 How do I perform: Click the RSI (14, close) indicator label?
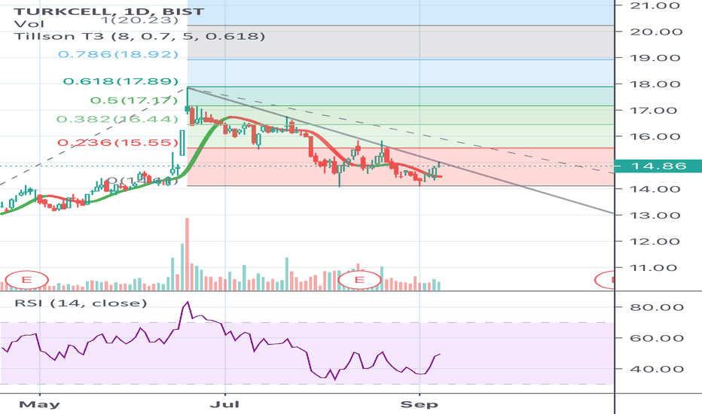(81, 303)
